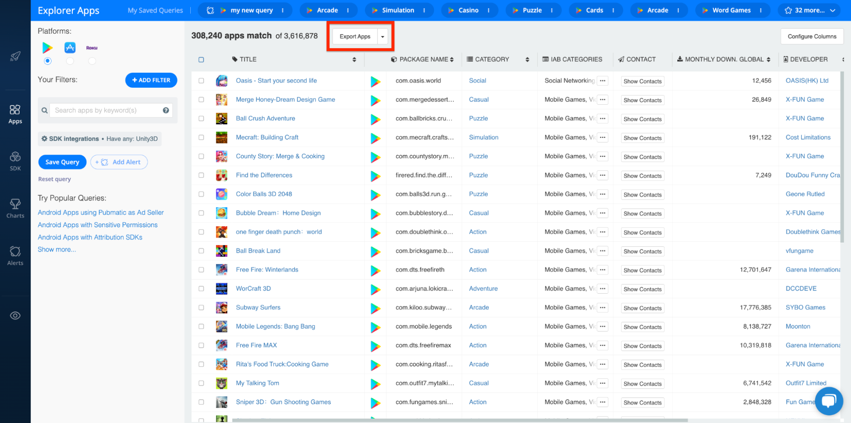Click Google Play icon in WorCraft 3D row
Image resolution: width=851 pixels, height=423 pixels.
point(375,289)
